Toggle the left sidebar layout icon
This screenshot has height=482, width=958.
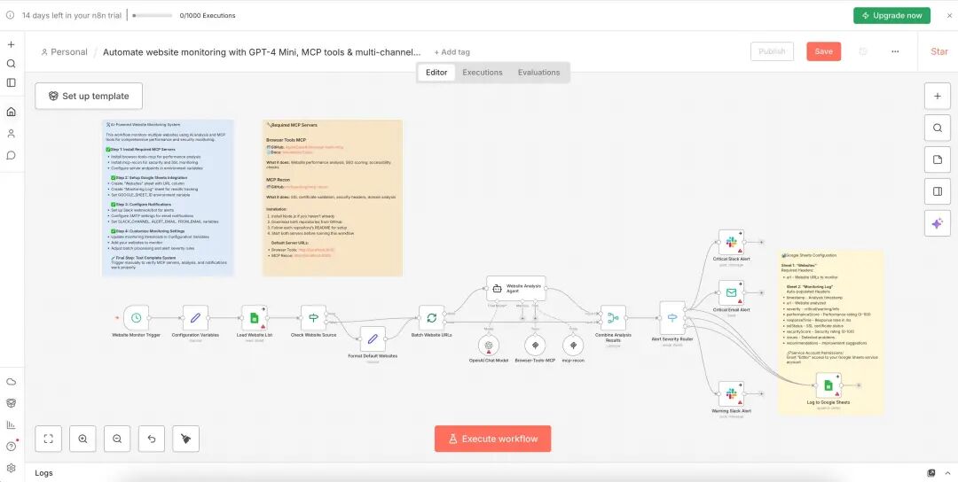(x=11, y=82)
